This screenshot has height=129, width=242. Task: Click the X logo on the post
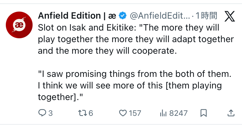(230, 16)
